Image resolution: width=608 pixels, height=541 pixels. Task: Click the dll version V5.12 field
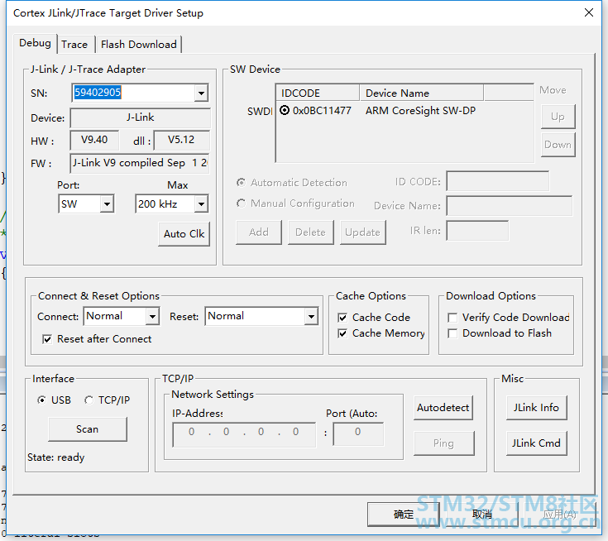point(181,140)
